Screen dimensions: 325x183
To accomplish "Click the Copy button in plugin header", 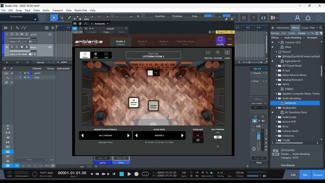I will click(106, 32).
